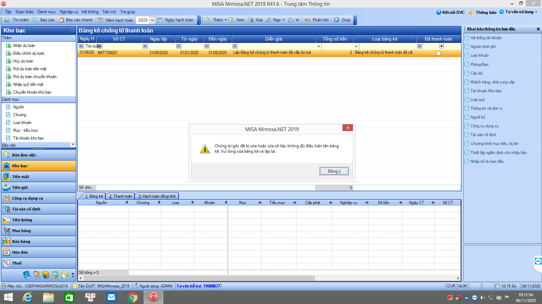Close the MISA Mimosa.NET 2019 warning dialog

(x=348, y=128)
